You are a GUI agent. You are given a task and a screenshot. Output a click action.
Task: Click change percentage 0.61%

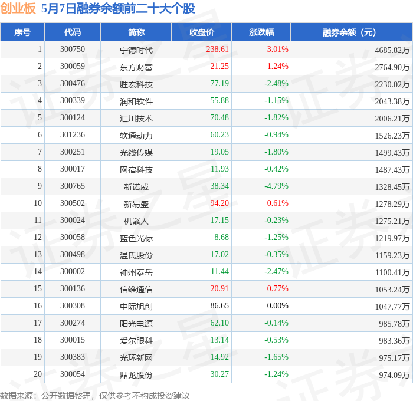(x=278, y=203)
